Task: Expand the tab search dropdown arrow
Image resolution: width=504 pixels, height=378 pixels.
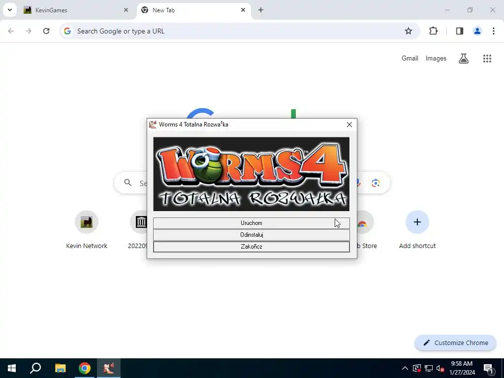Action: (10, 10)
